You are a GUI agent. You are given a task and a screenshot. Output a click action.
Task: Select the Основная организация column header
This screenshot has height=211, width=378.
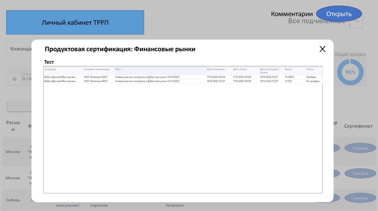click(97, 69)
